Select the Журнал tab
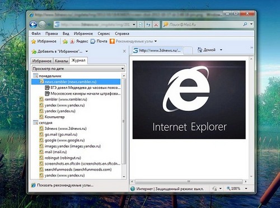This screenshot has height=208, width=280. [78, 60]
